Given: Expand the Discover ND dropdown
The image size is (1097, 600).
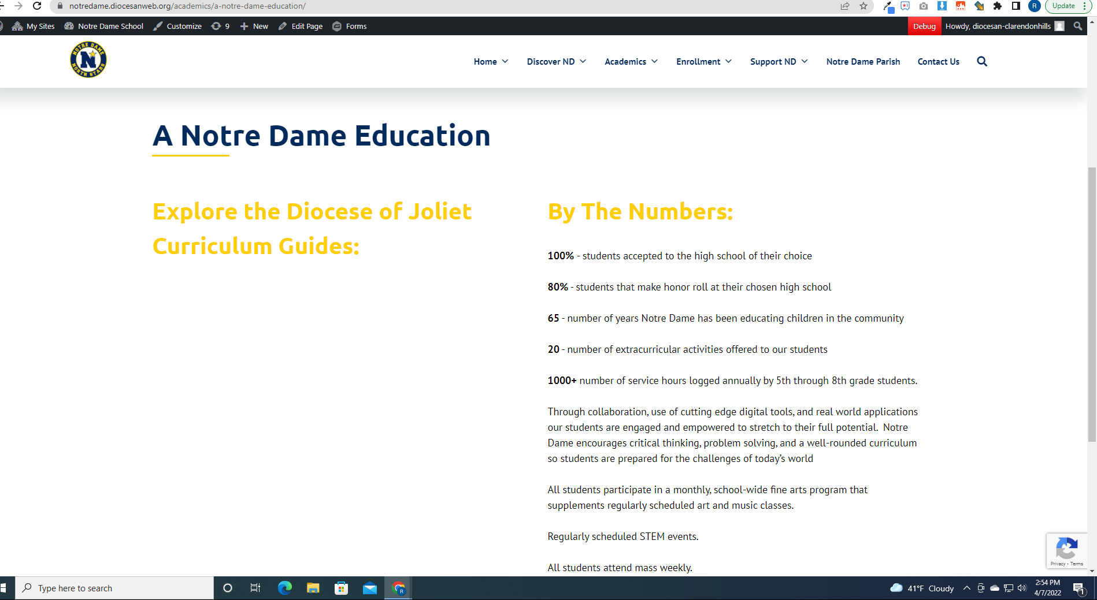Looking at the screenshot, I should coord(556,62).
